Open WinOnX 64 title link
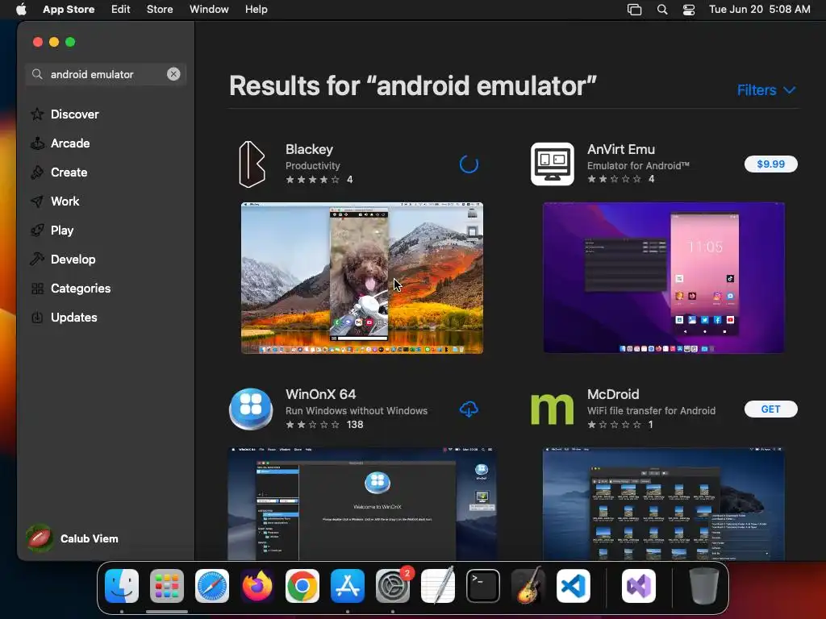 [x=320, y=394]
